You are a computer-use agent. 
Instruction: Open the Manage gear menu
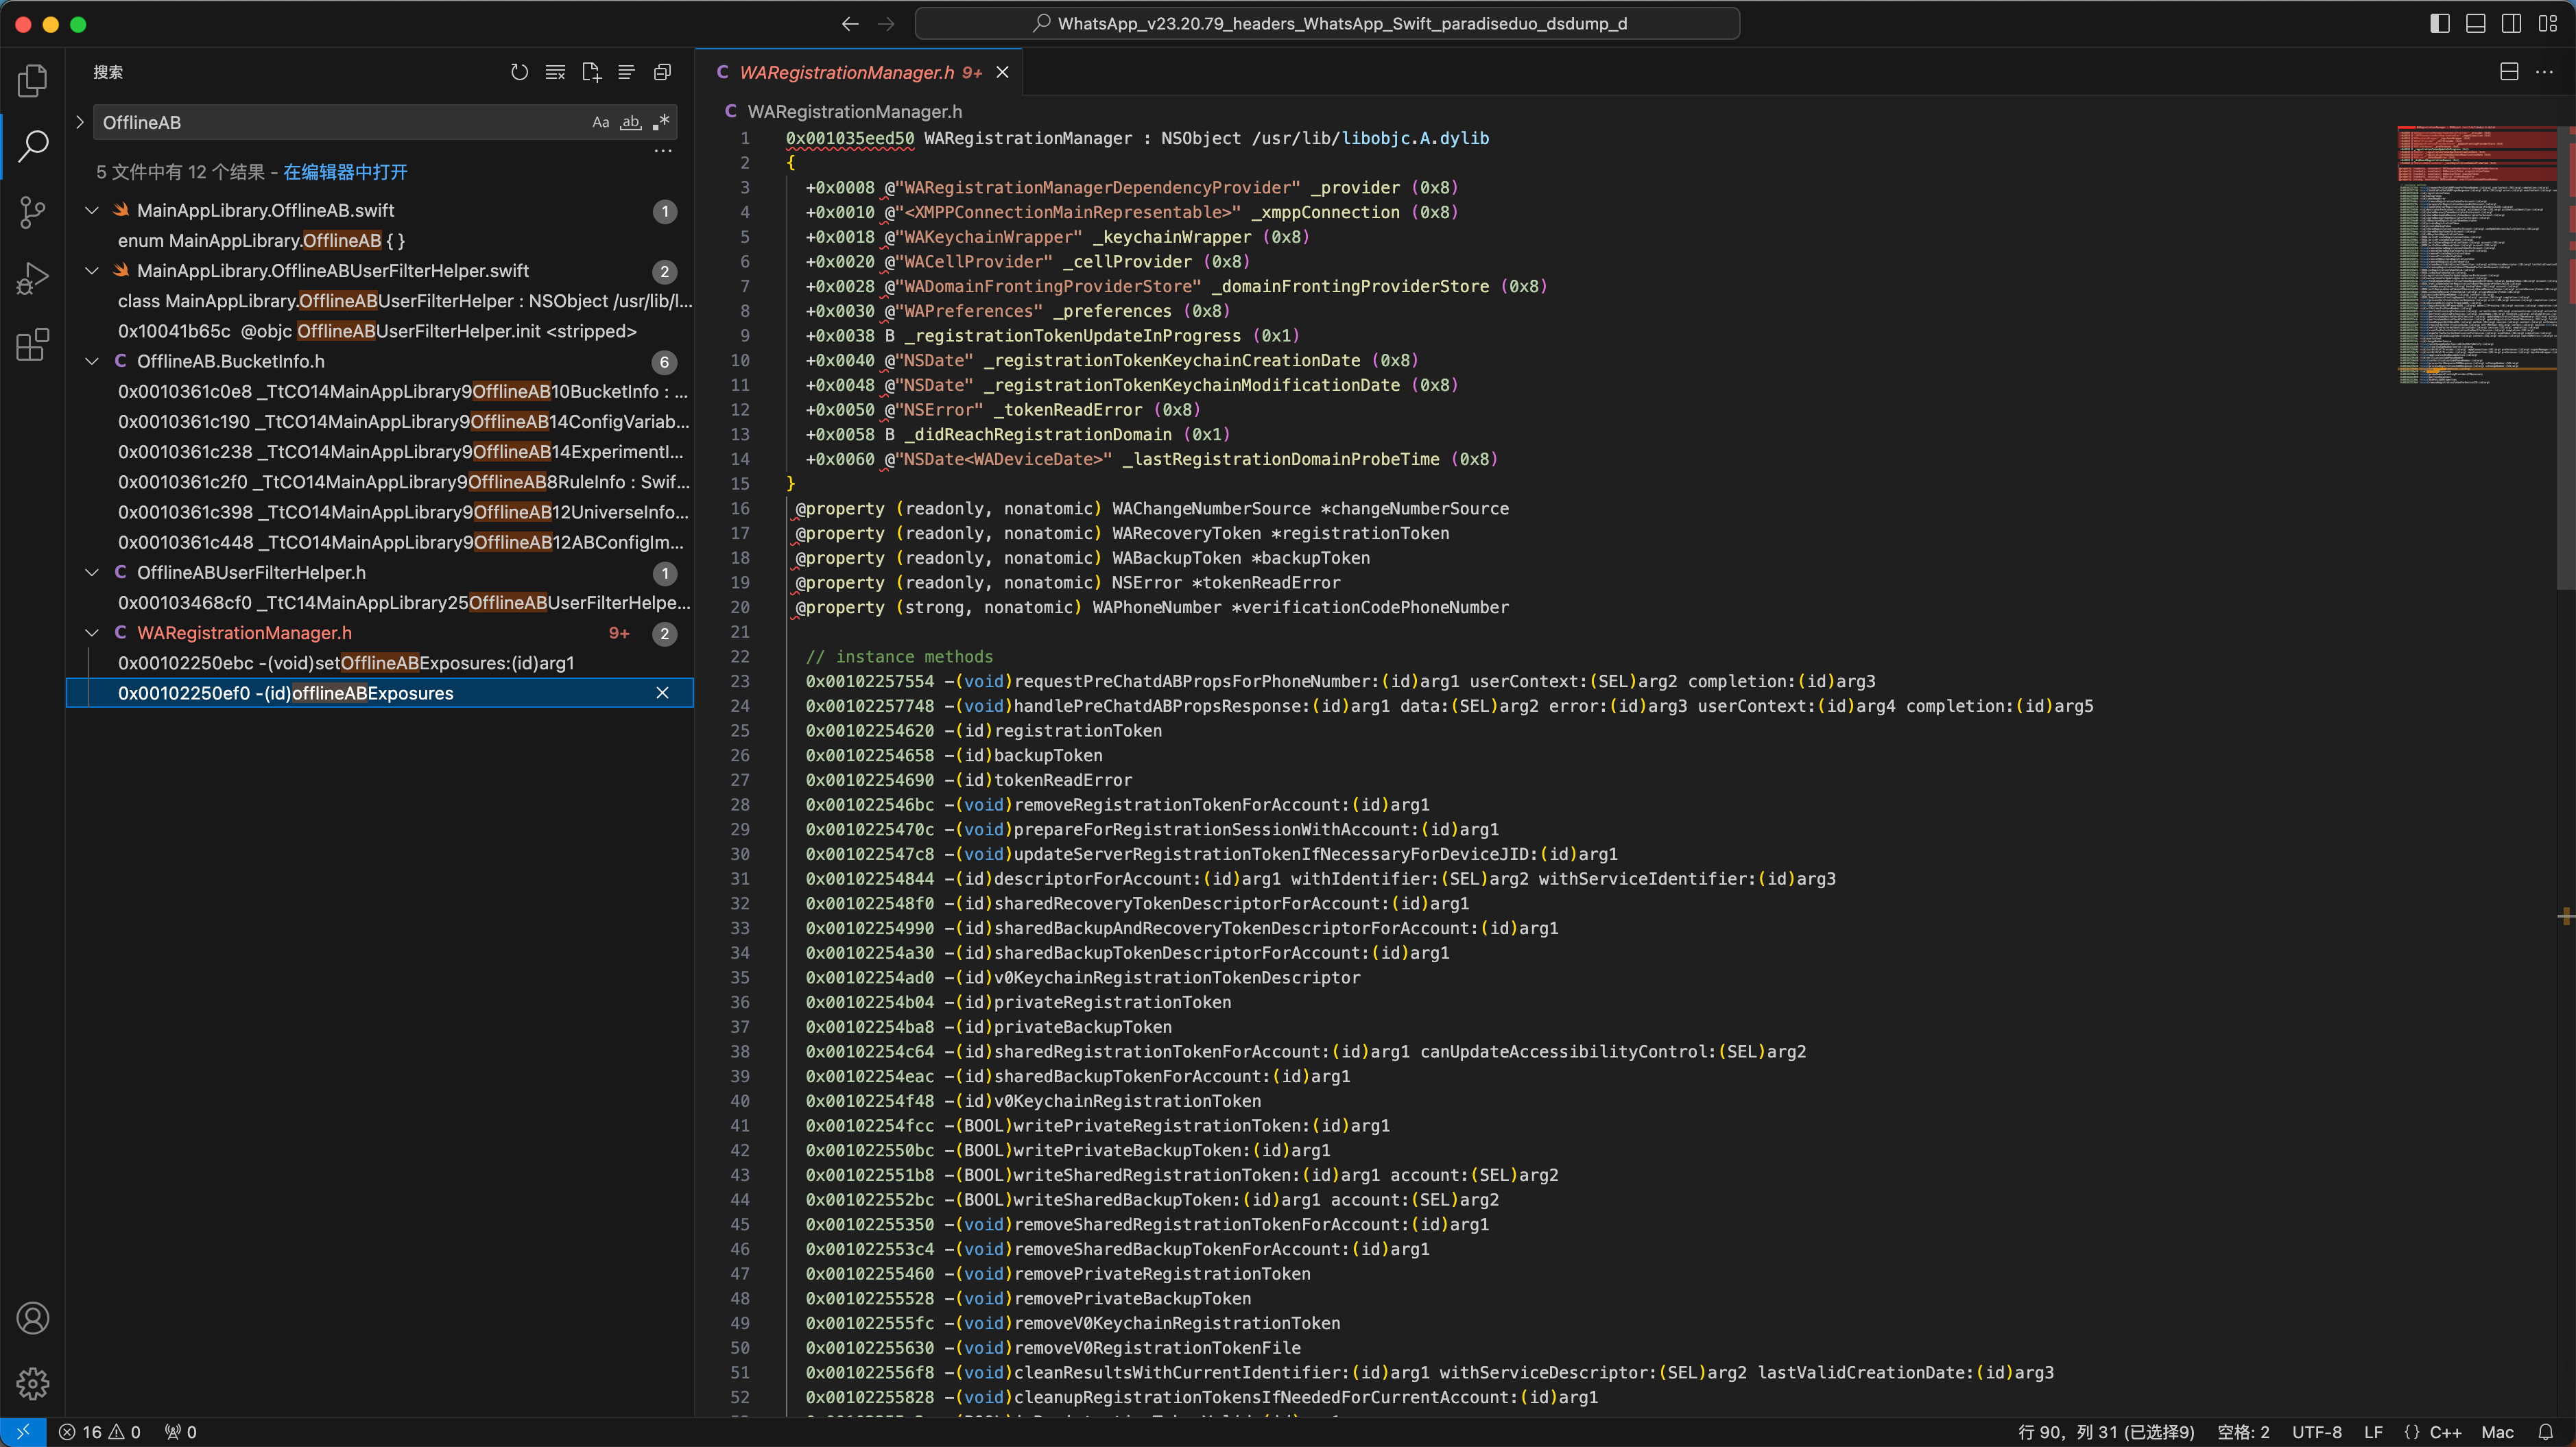[x=32, y=1384]
